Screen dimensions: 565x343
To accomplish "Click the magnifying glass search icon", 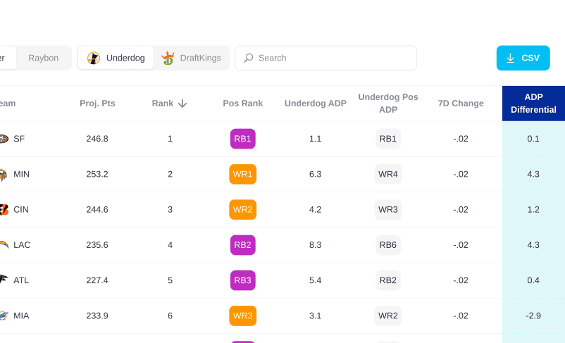I will pos(248,58).
